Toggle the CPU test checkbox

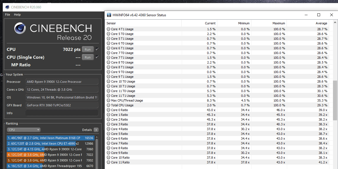97,49
